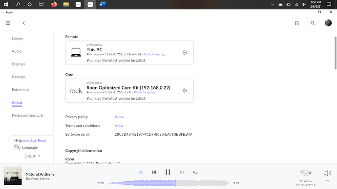This screenshot has height=189, width=337.
Task: Open settings gear for Roon Optimized Core Kit
Action: (185, 90)
